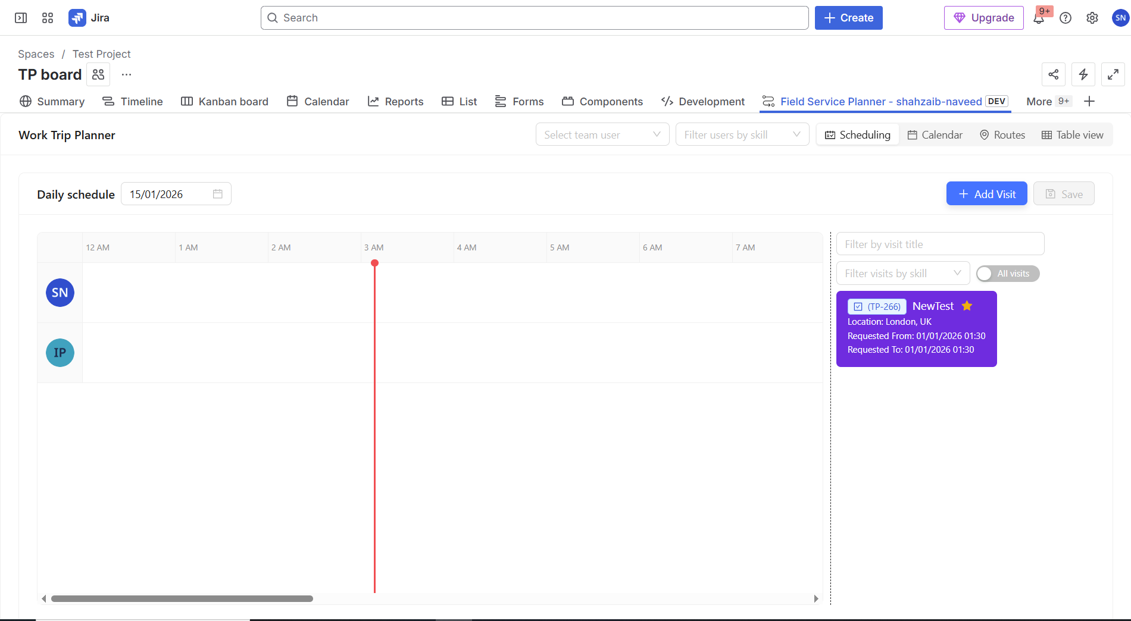Click Add Visit button
Viewport: 1131px width, 621px height.
(986, 194)
